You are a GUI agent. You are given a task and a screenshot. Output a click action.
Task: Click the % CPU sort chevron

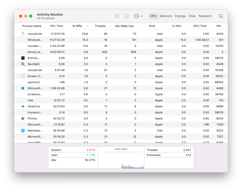(87, 26)
